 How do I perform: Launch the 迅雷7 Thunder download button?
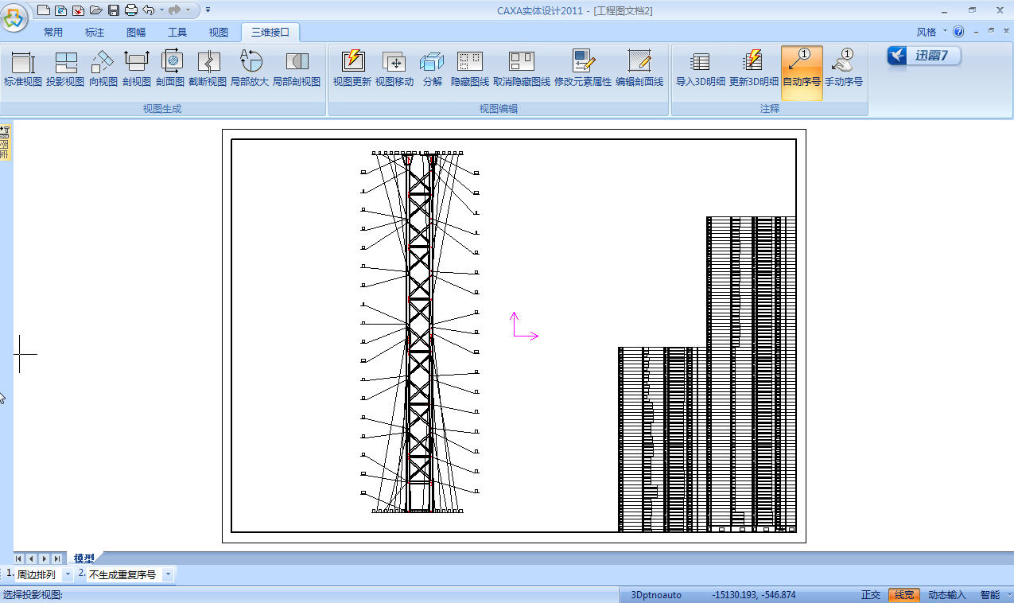[924, 56]
